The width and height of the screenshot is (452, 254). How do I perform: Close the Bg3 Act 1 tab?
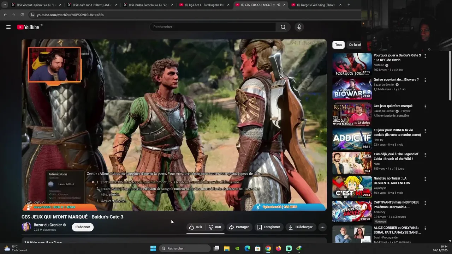[x=228, y=5]
